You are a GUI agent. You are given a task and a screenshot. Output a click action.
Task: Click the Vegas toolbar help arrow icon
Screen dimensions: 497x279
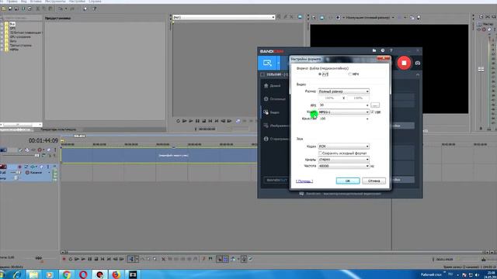point(95,9)
